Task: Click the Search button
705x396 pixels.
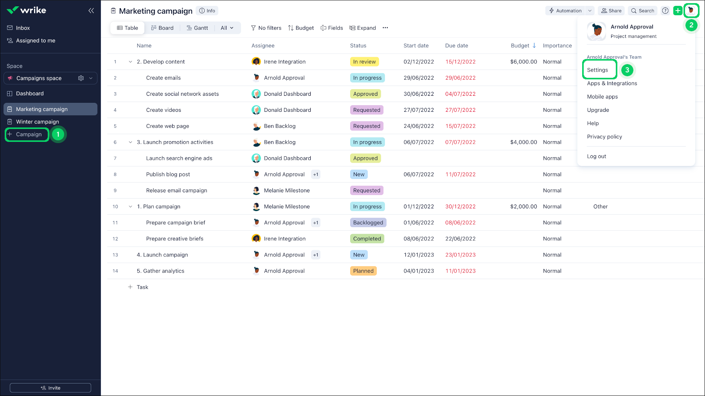Action: (642, 11)
